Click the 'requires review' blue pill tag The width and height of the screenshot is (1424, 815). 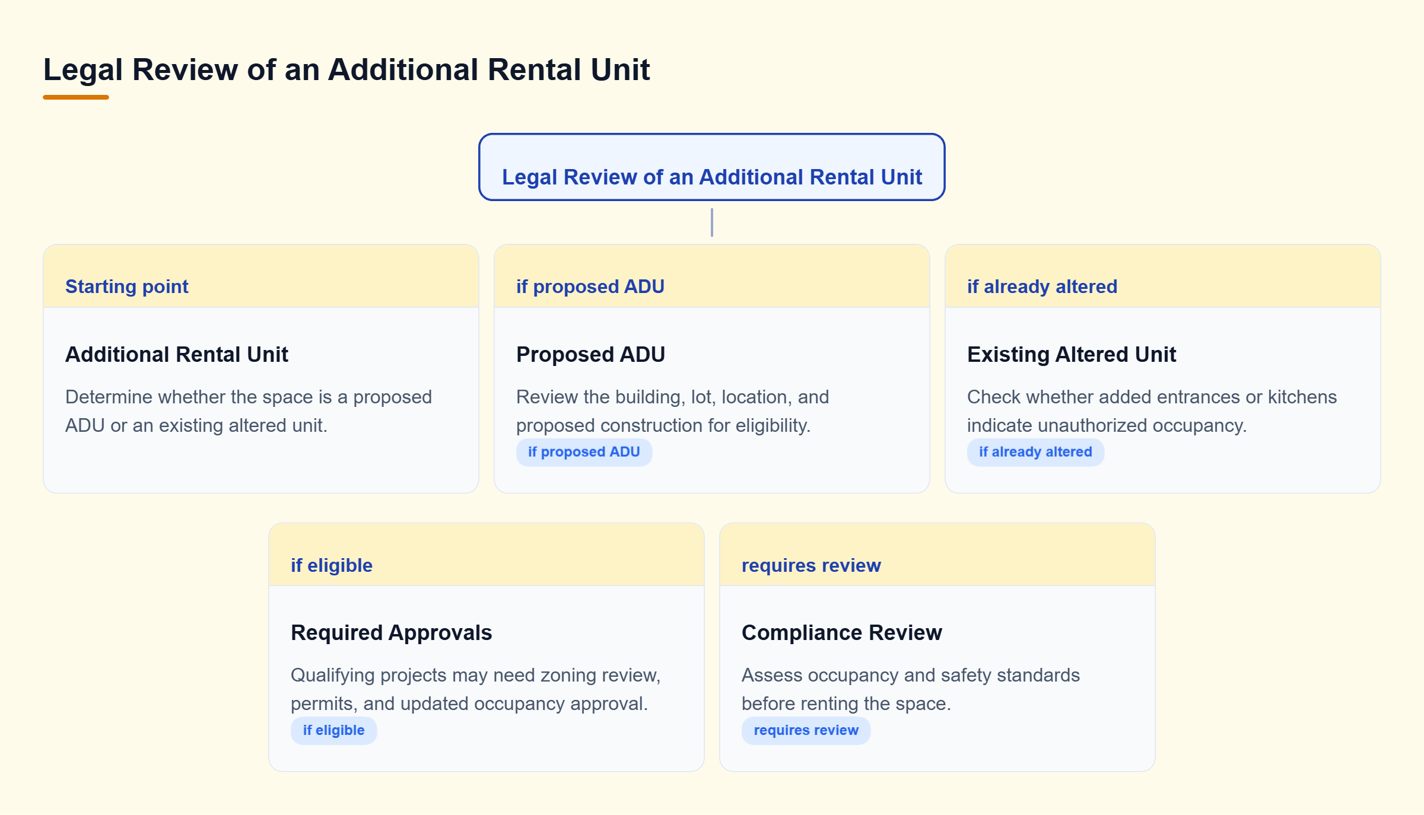[806, 730]
